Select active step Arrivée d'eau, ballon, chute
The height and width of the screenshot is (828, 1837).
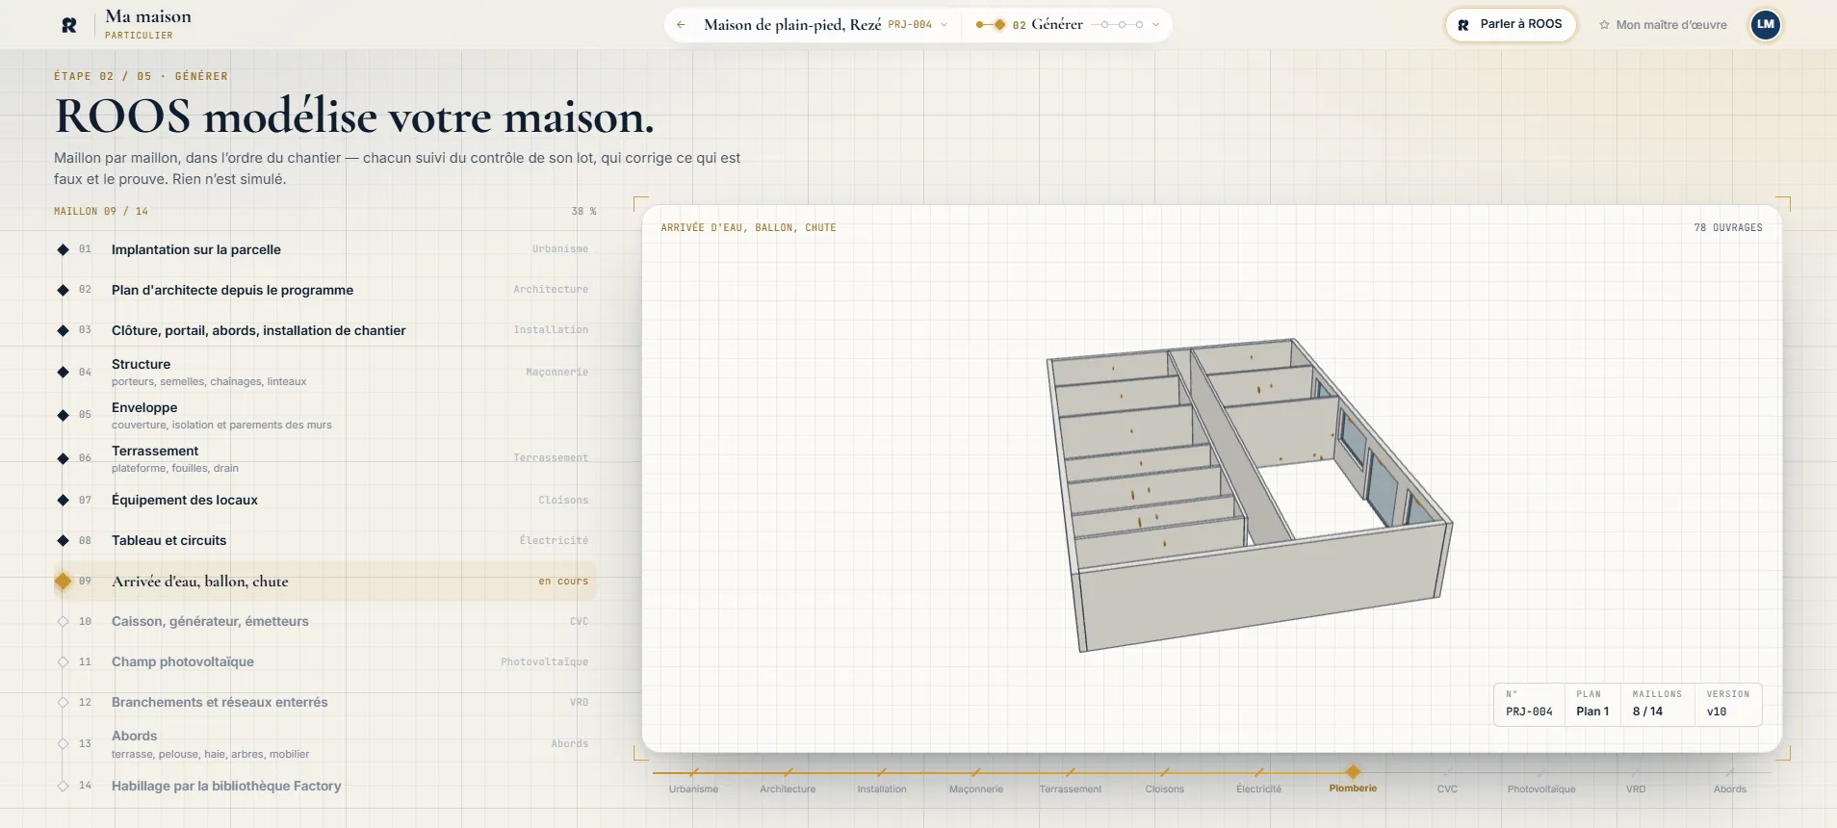tap(324, 582)
